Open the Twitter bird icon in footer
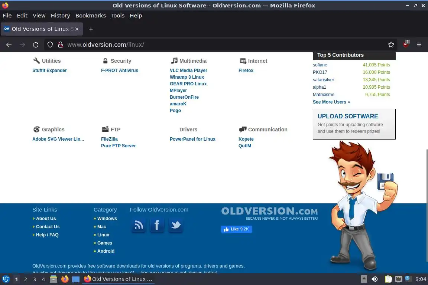Viewport: 428px width, 285px height. click(x=175, y=225)
